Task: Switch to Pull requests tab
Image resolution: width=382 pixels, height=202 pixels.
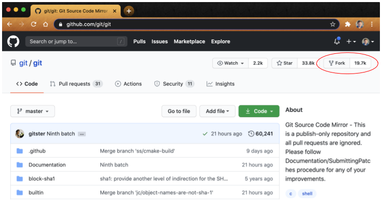Action: (x=76, y=84)
